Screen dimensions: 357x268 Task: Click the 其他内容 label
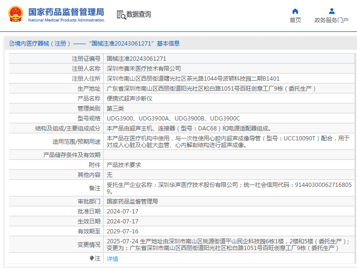coord(89,175)
